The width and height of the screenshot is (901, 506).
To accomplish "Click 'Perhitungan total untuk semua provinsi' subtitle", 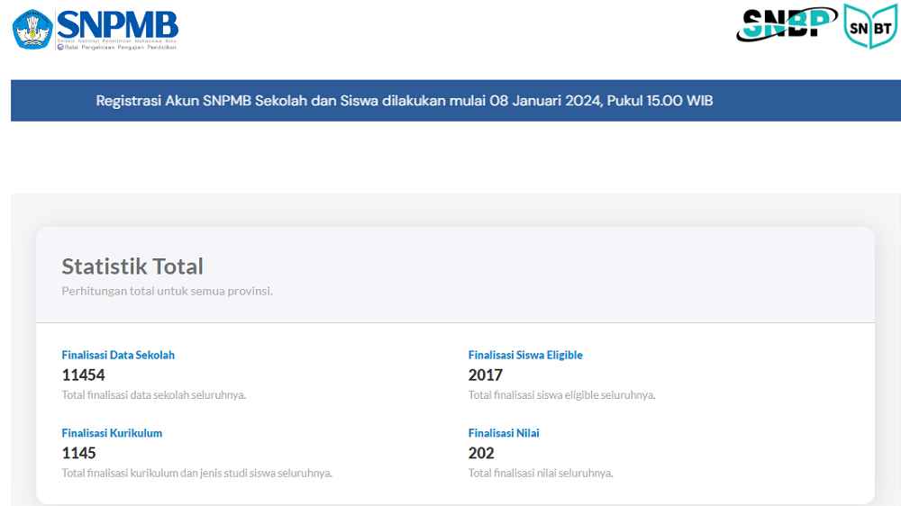I will 167,291.
